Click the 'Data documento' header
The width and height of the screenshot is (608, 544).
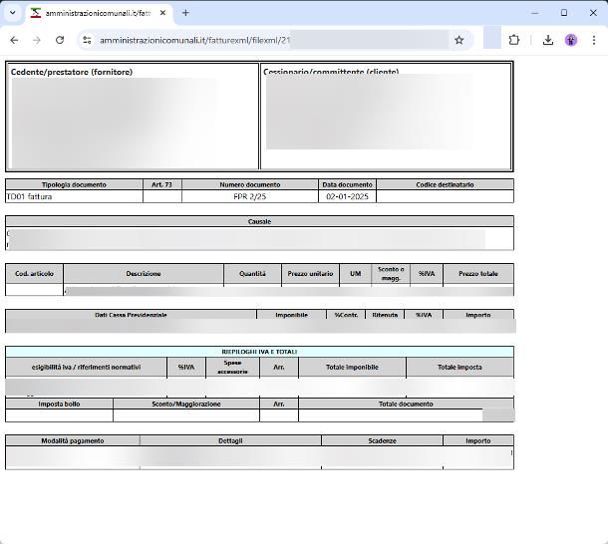(347, 184)
